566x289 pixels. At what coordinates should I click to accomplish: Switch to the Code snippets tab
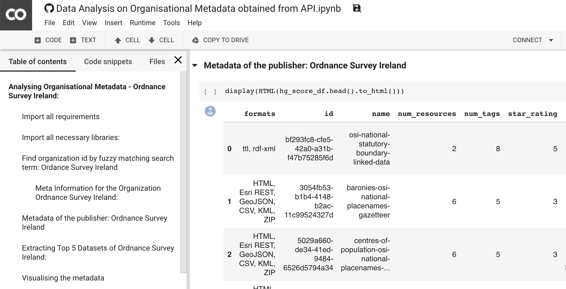[108, 61]
